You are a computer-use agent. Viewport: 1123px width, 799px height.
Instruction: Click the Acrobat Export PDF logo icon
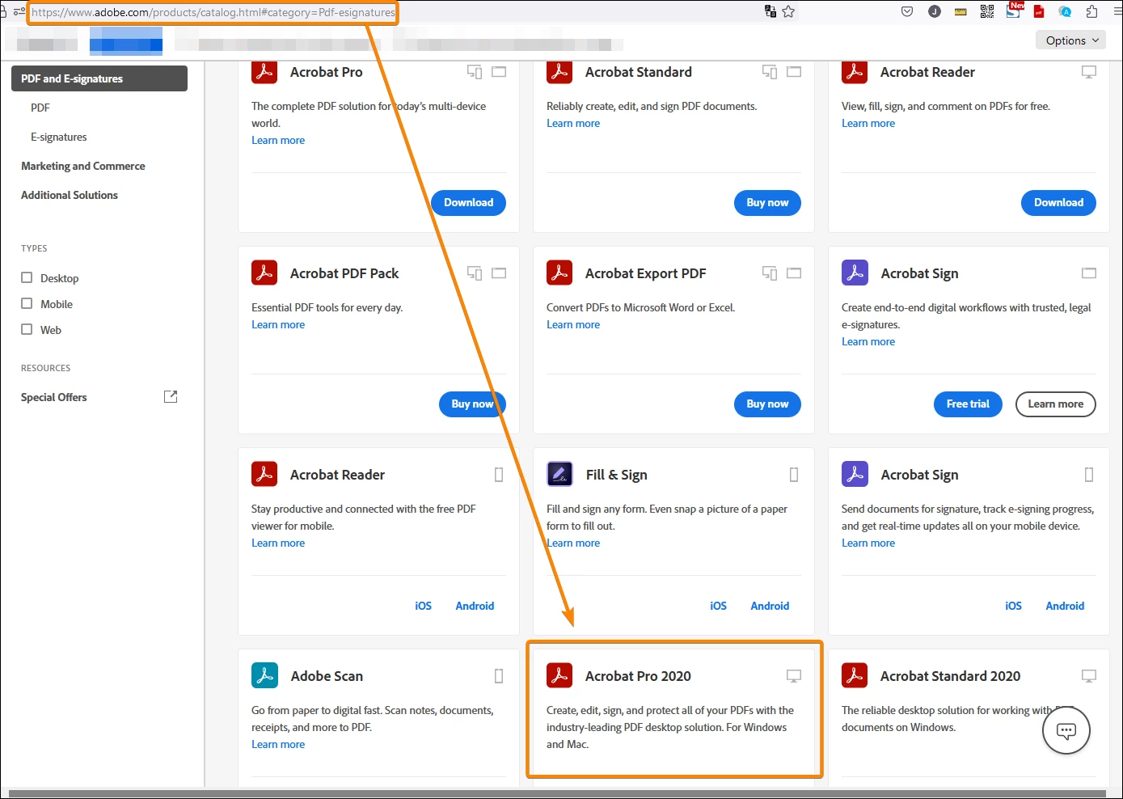(559, 273)
